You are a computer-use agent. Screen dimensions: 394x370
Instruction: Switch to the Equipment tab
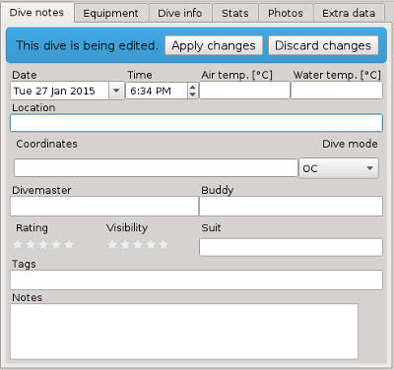(110, 14)
